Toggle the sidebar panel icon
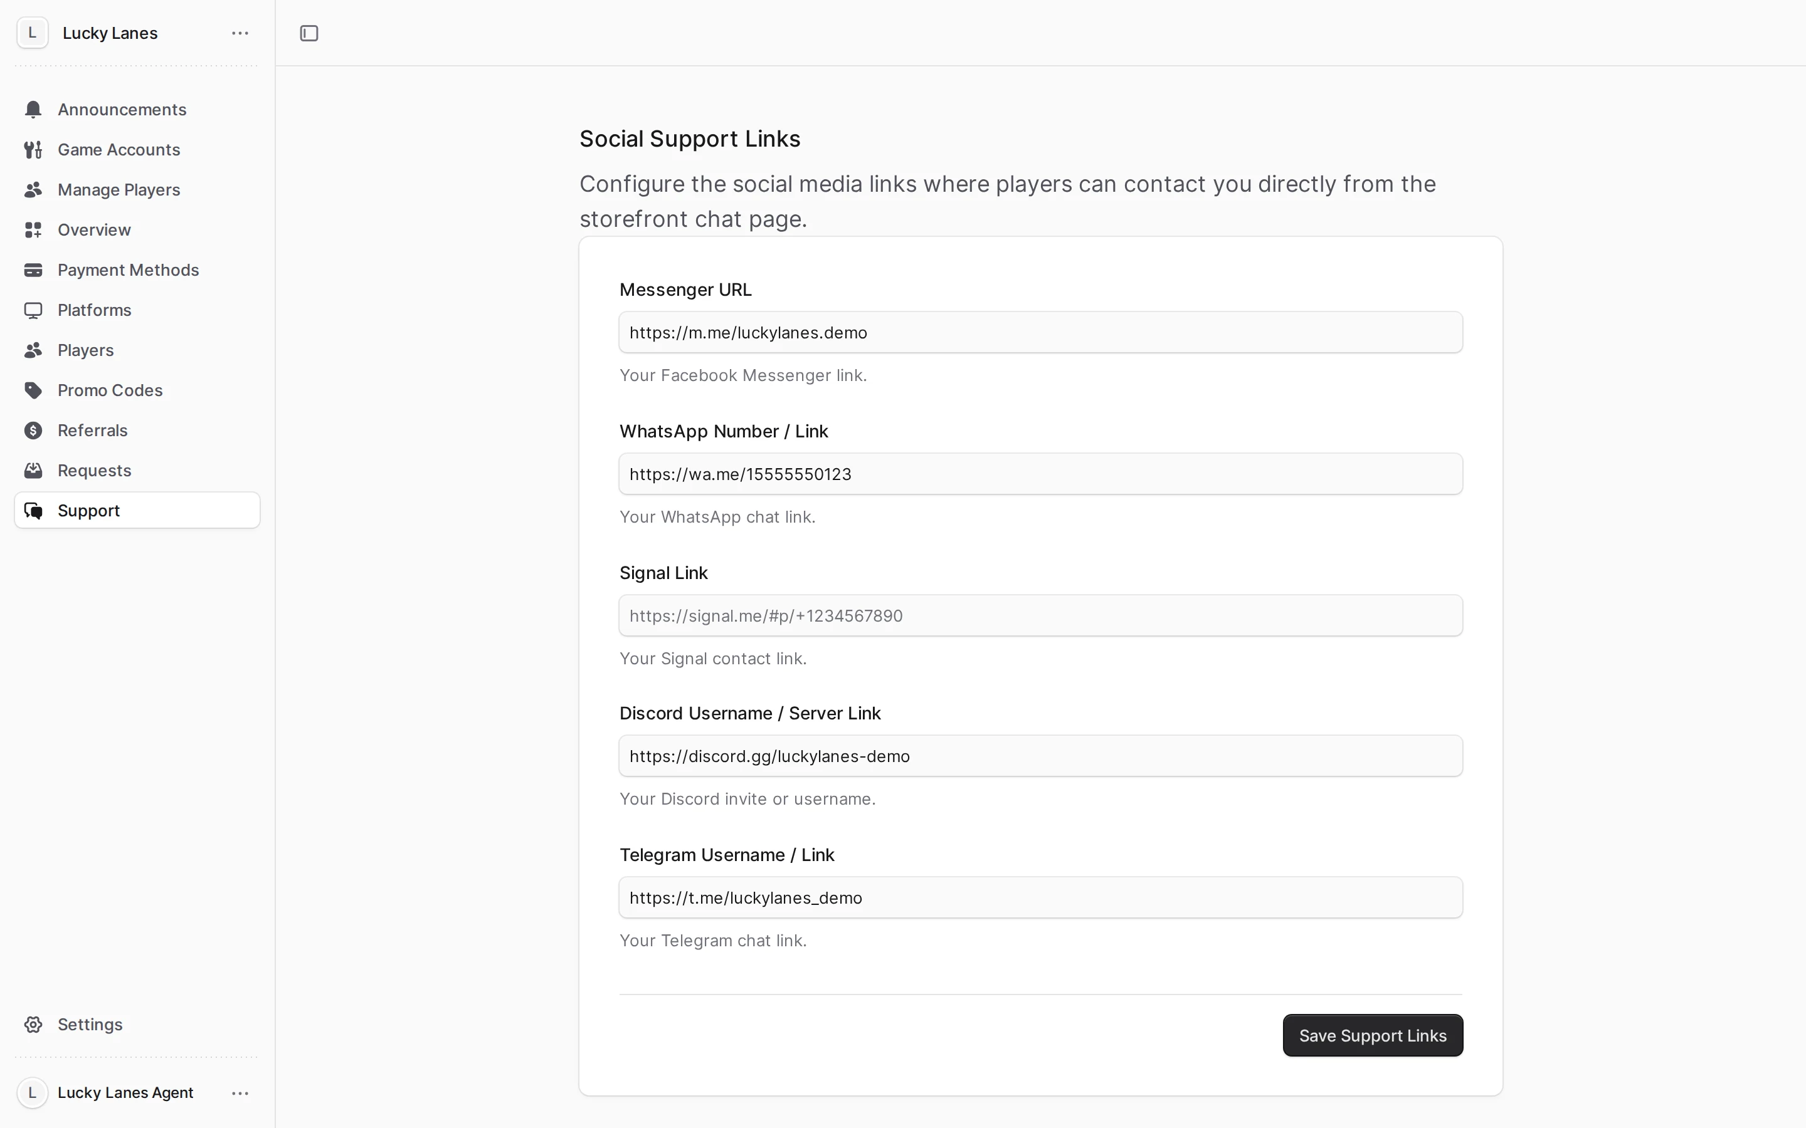This screenshot has height=1128, width=1806. 309,34
